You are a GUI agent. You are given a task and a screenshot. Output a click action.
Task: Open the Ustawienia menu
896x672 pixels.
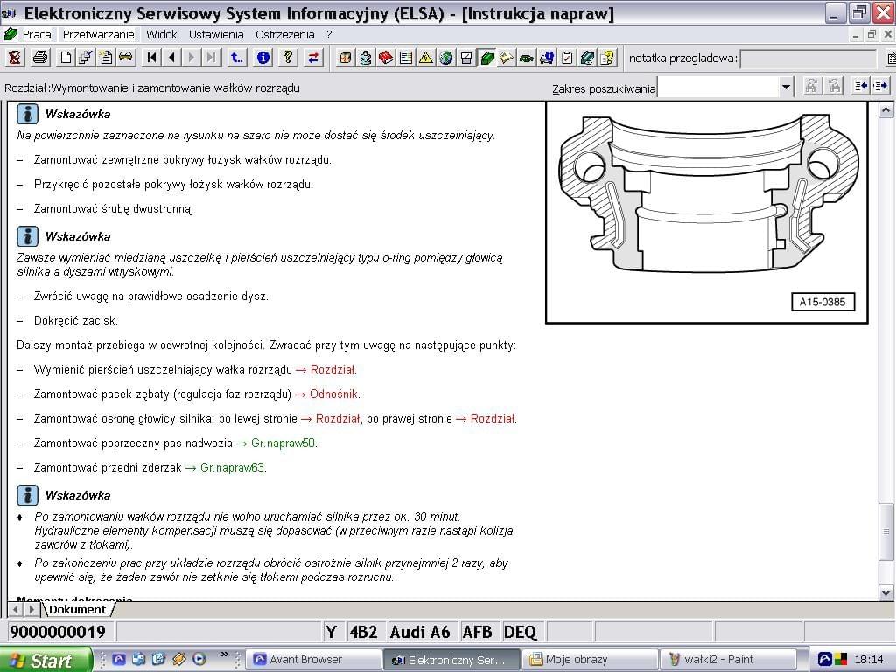tap(216, 34)
